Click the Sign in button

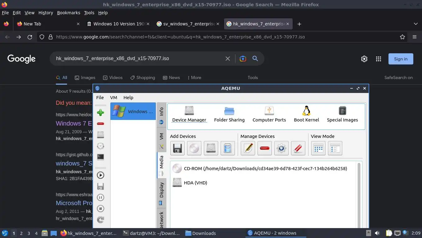[x=401, y=59]
